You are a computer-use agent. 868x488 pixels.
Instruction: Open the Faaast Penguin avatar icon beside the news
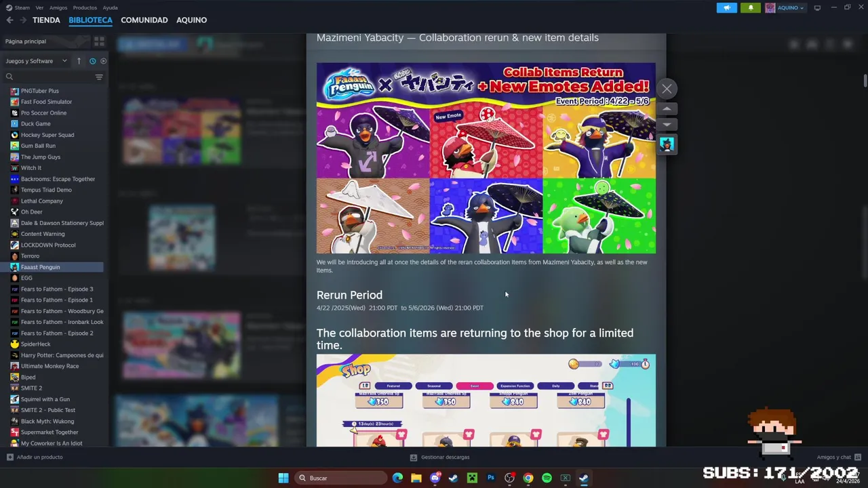pos(667,144)
